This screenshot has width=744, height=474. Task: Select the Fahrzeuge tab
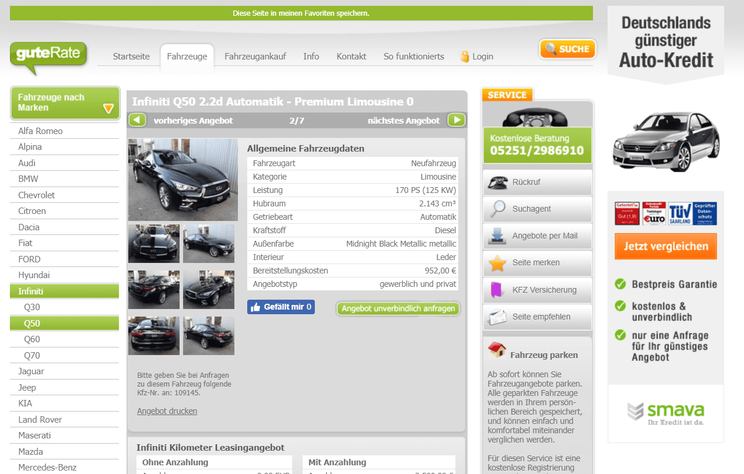click(x=187, y=57)
